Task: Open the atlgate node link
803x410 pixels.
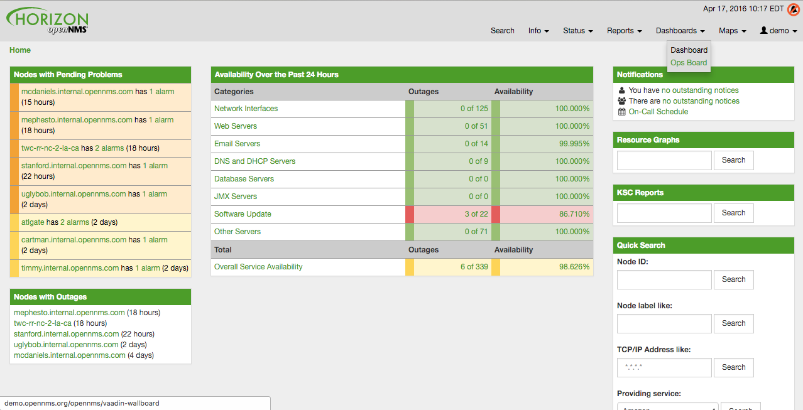Action: (x=33, y=222)
